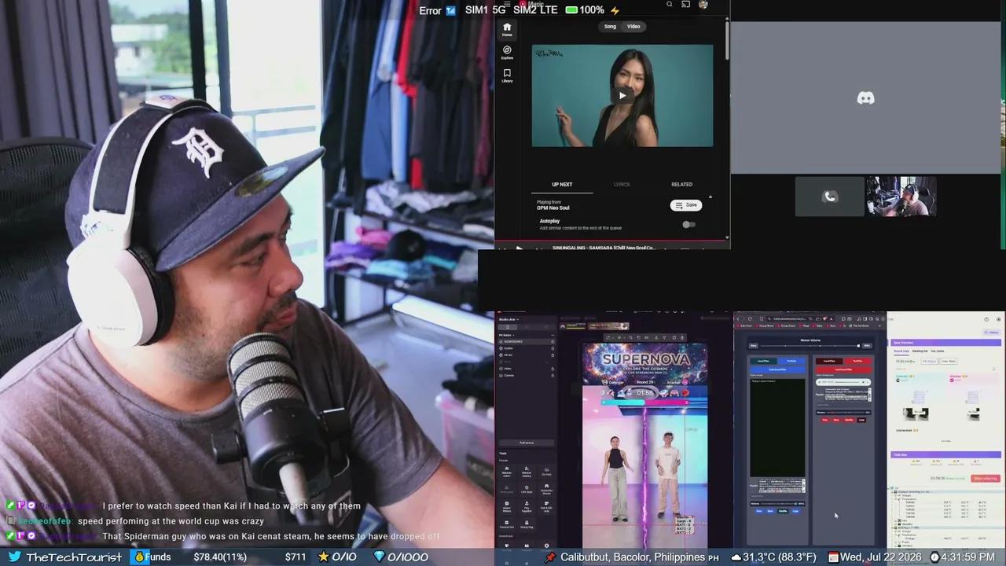Switch YouTube Music to Video mode
Screen dimensions: 1006x566
click(633, 27)
